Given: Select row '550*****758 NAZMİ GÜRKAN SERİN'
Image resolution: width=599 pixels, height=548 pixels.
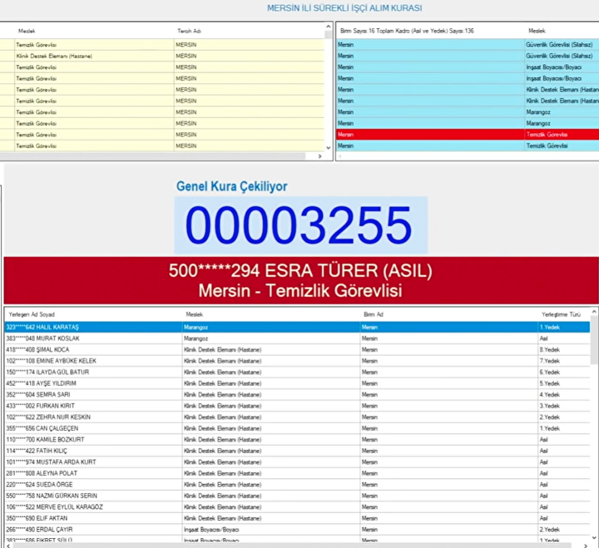Looking at the screenshot, I should pos(297,496).
